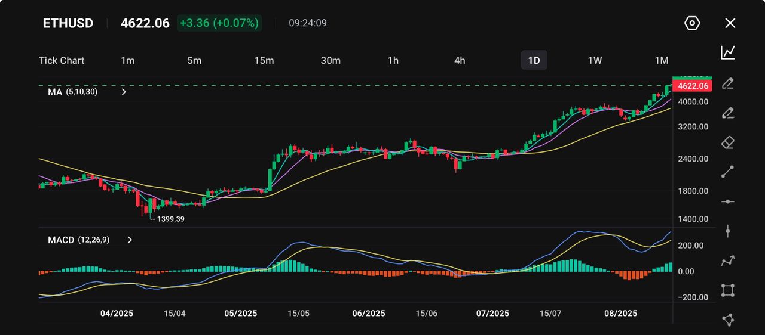
Task: Switch to the 4h timeframe
Action: (459, 60)
